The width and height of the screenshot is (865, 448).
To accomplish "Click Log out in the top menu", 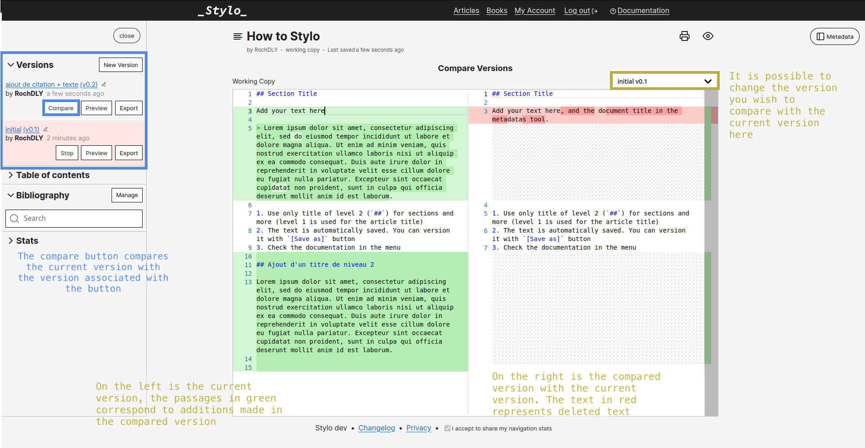I will coord(577,10).
